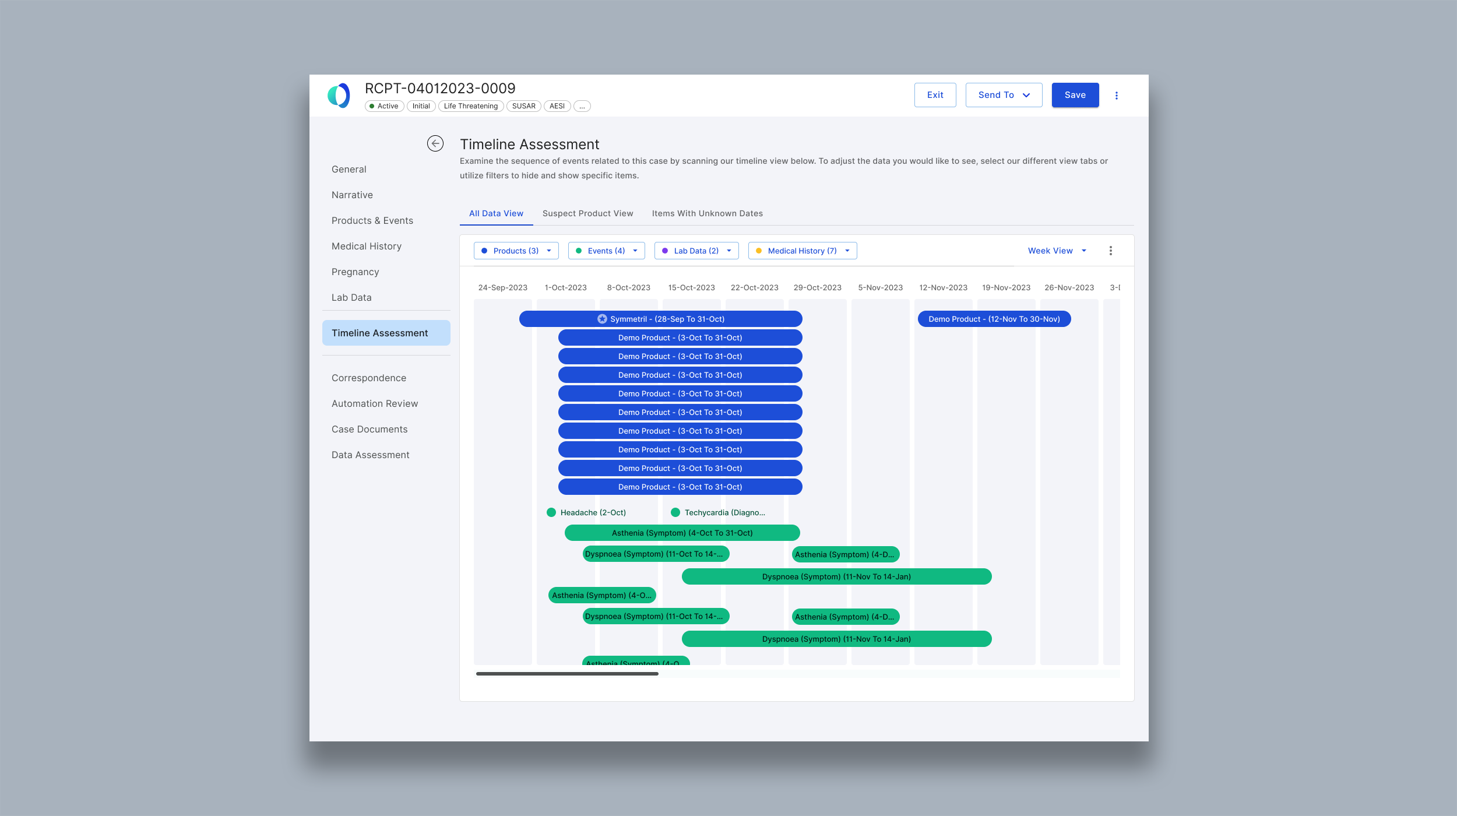The width and height of the screenshot is (1457, 816).
Task: Click the application logo icon
Action: 339,96
